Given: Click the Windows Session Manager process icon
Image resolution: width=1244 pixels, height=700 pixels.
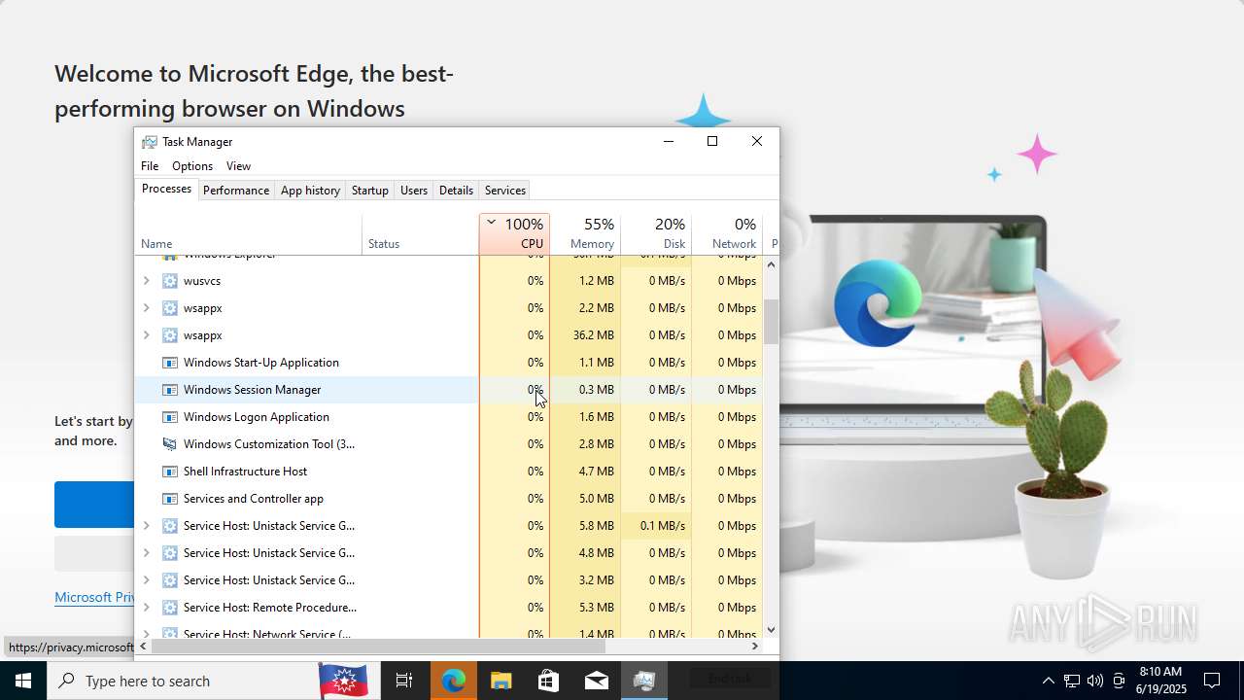Looking at the screenshot, I should coord(170,390).
